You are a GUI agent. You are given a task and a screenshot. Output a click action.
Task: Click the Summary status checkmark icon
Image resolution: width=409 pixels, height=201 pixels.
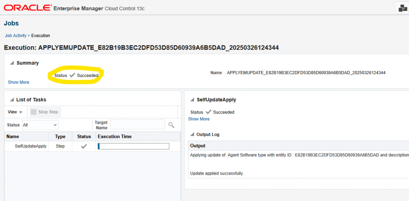click(x=72, y=75)
